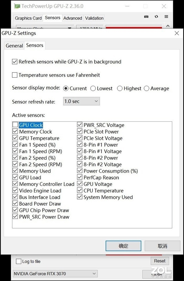This screenshot has height=281, width=184.
Task: Uncheck Memory Controller Load sensor
Action: click(x=15, y=184)
